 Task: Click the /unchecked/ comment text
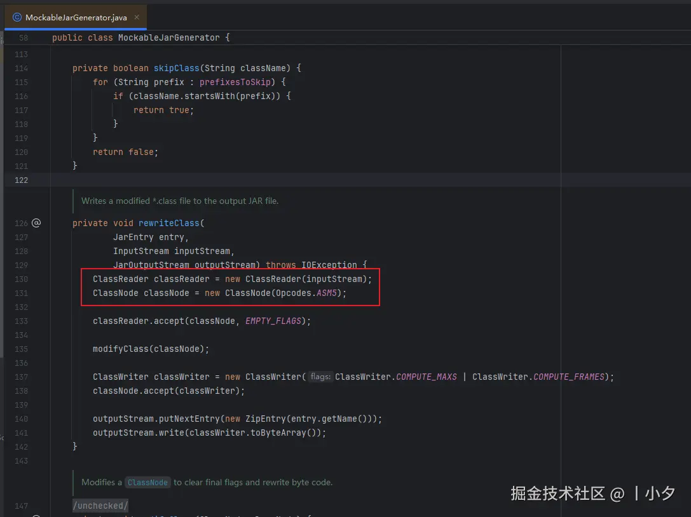100,506
